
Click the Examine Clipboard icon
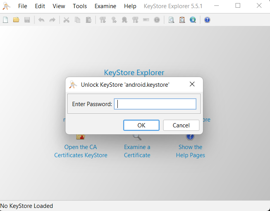click(182, 20)
